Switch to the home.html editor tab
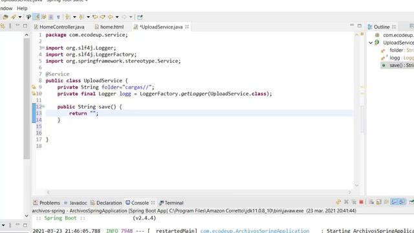 coord(109,27)
